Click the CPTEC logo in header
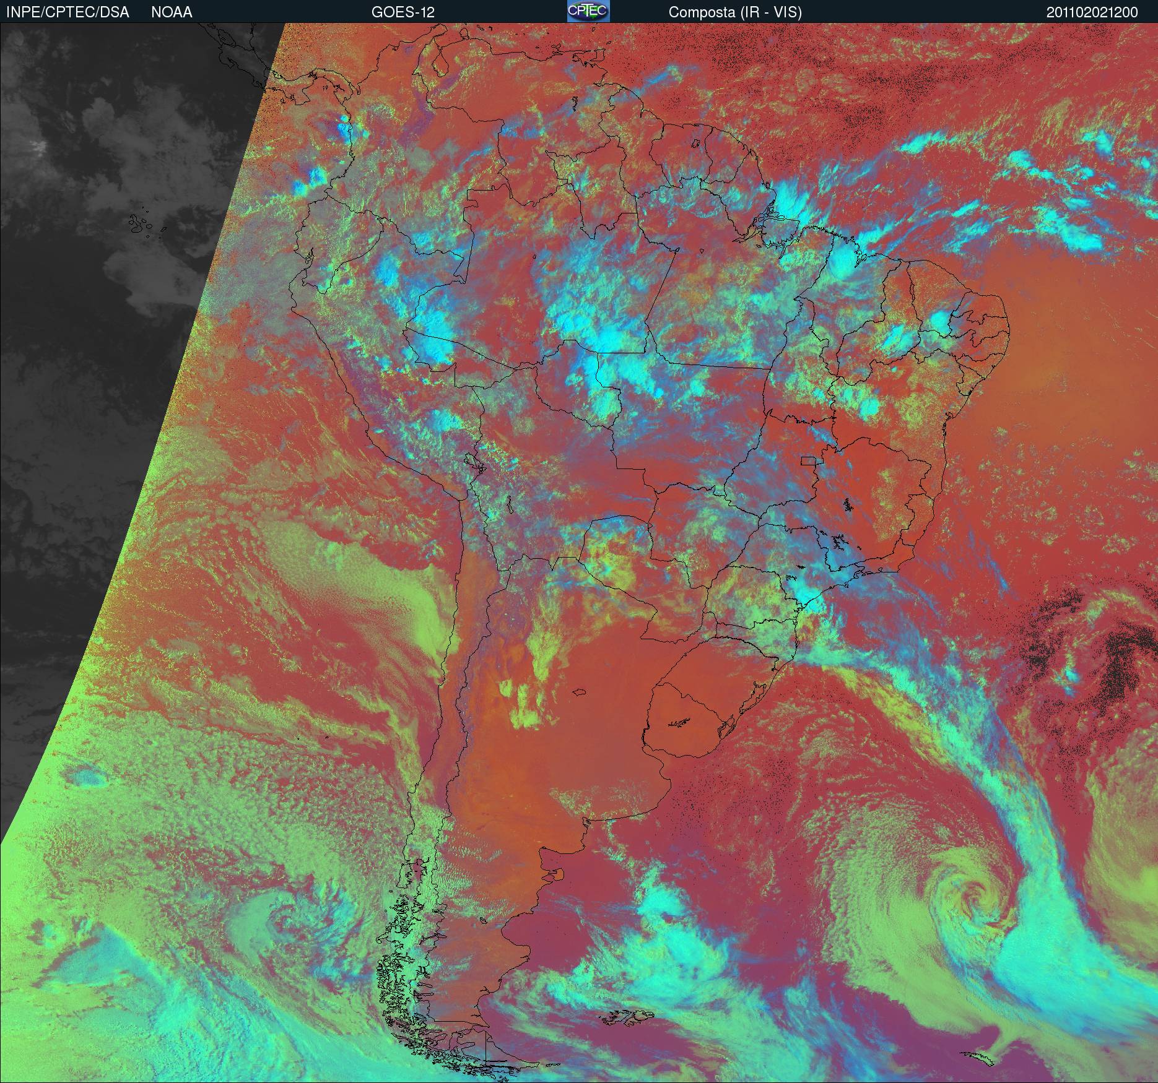 pos(588,11)
